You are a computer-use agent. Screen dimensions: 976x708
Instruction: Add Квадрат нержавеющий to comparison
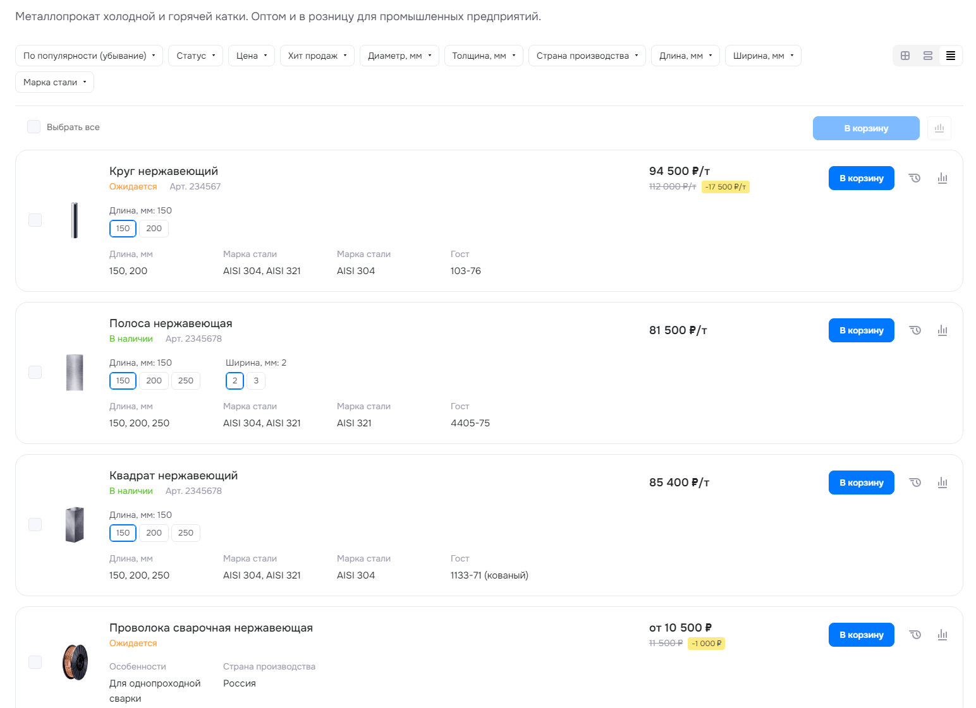942,483
